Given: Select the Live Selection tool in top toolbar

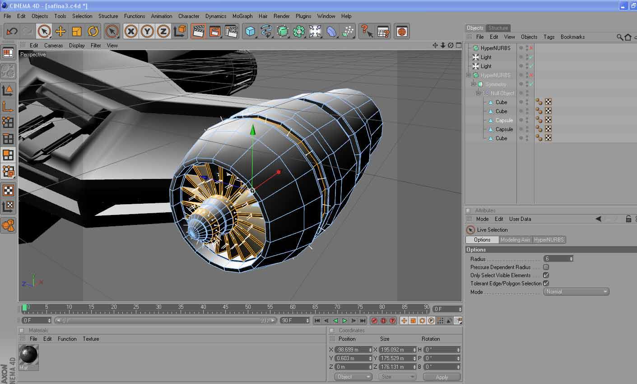Looking at the screenshot, I should tap(44, 31).
